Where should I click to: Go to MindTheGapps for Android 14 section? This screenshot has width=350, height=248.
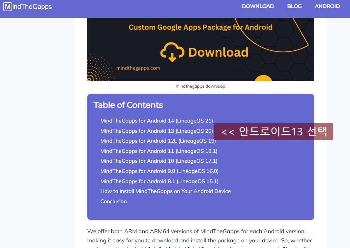(157, 121)
